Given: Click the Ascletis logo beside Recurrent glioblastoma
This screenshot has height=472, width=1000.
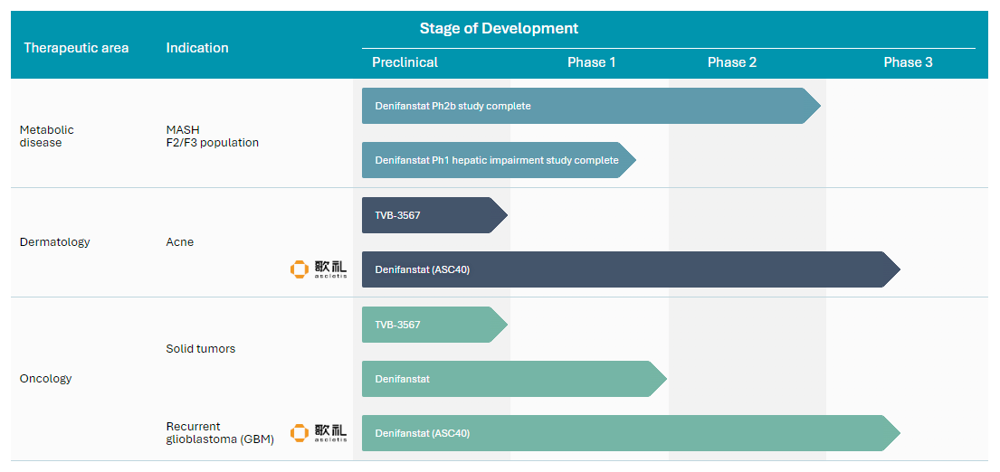Looking at the screenshot, I should click(x=319, y=433).
